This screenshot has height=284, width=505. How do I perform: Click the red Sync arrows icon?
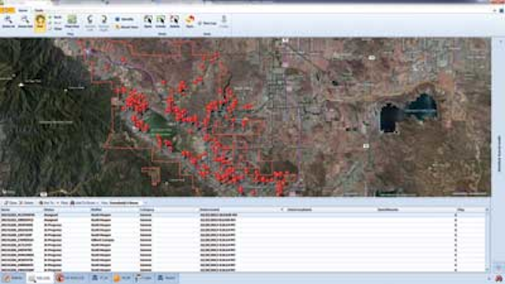click(190, 21)
